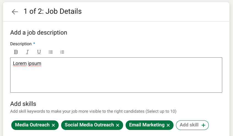
Task: Remove the Media Outreach skill
Action: 53,125
